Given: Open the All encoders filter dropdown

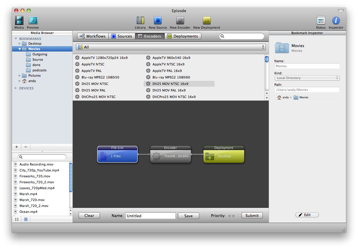Looking at the screenshot, I should point(171,47).
